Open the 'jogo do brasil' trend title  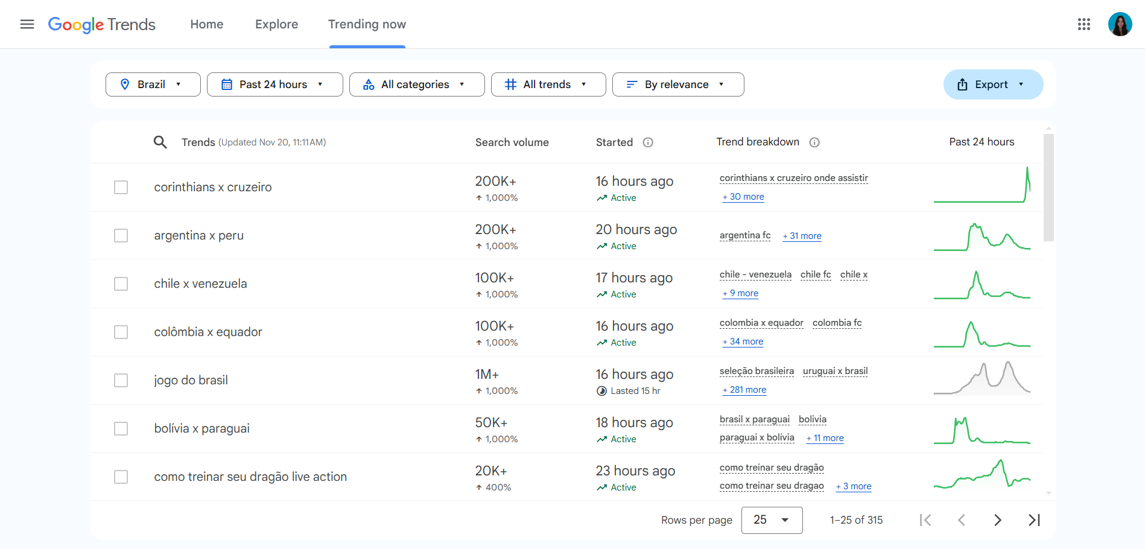point(191,380)
